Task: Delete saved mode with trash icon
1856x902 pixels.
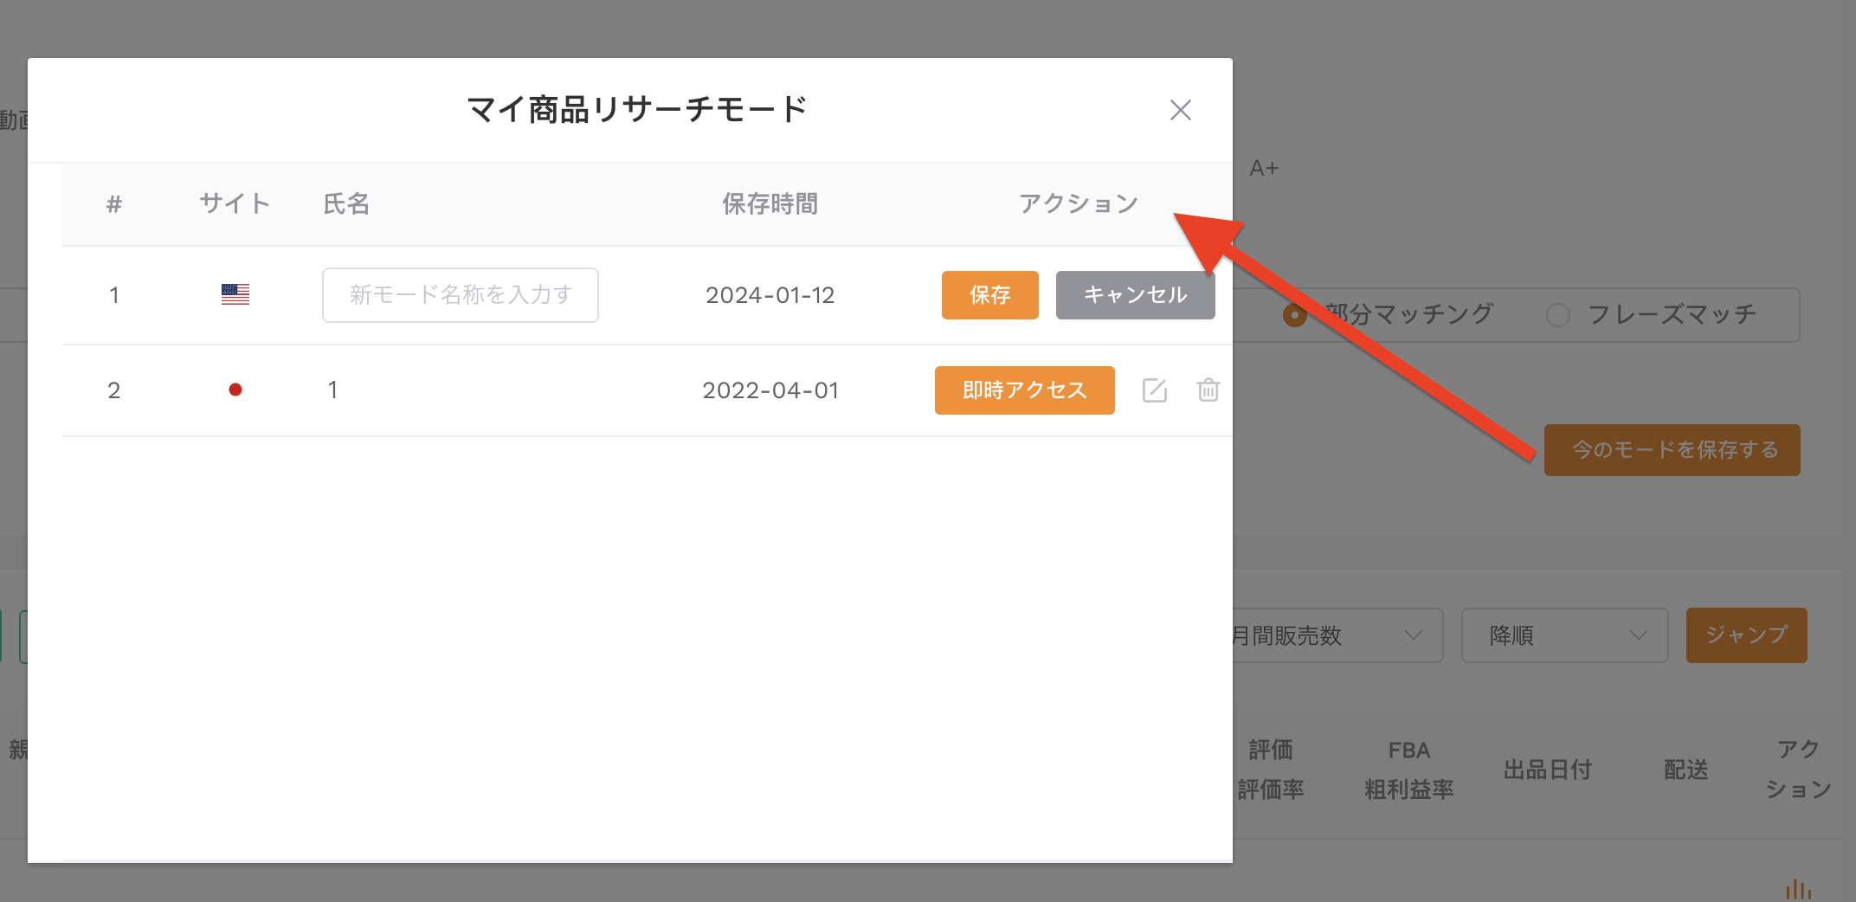Action: click(1208, 390)
